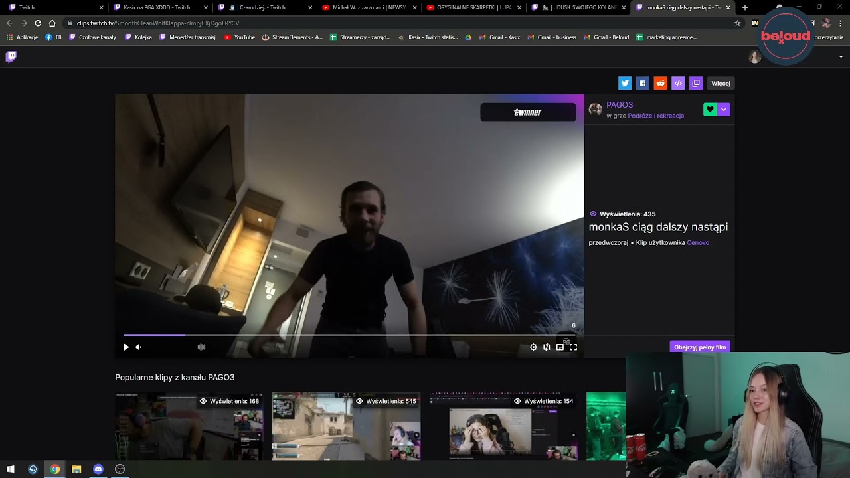Viewport: 850px width, 478px height.
Task: Toggle theatre mode in the player
Action: (x=560, y=347)
